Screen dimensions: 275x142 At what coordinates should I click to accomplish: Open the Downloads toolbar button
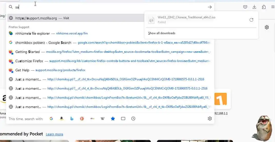pos(254,7)
